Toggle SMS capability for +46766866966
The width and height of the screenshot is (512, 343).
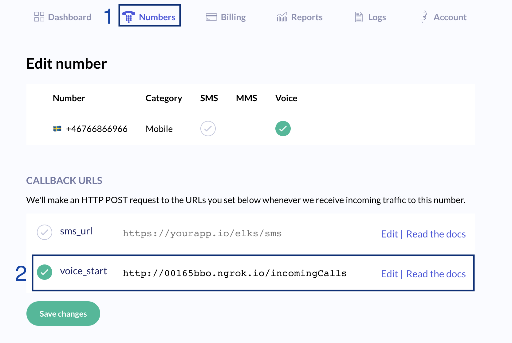(208, 129)
